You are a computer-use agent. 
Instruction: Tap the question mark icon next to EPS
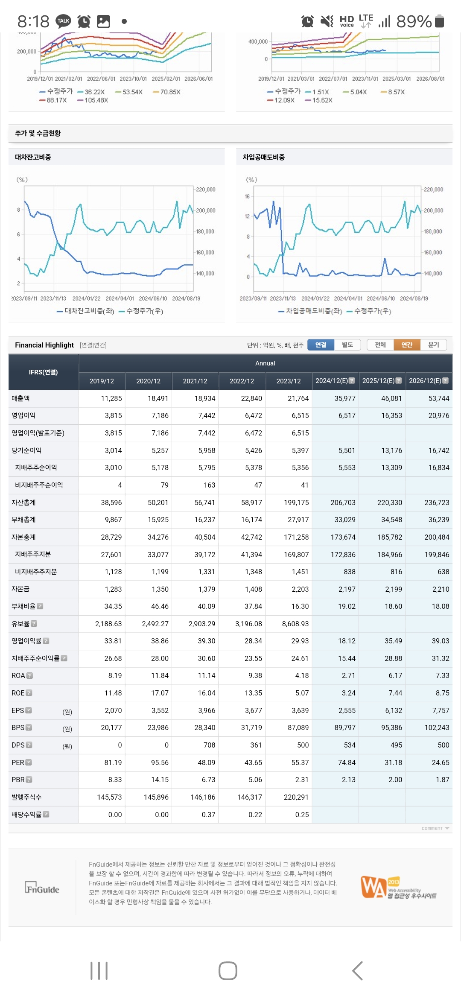pos(29,710)
